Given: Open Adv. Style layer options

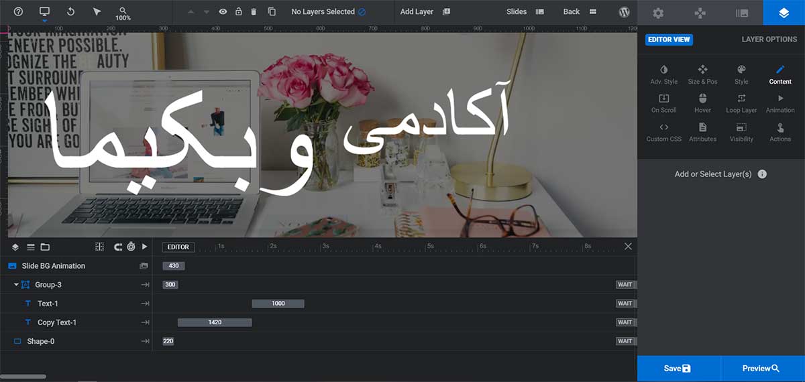Looking at the screenshot, I should click(664, 74).
